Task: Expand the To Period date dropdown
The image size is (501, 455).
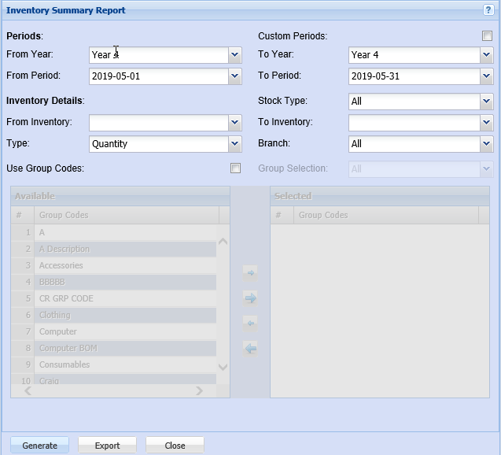Action: pos(486,76)
